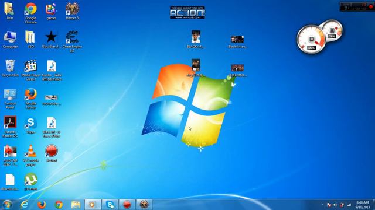This screenshot has height=210, width=375.
Task: Launch Internet Explorer from the taskbar
Action: tap(24, 205)
